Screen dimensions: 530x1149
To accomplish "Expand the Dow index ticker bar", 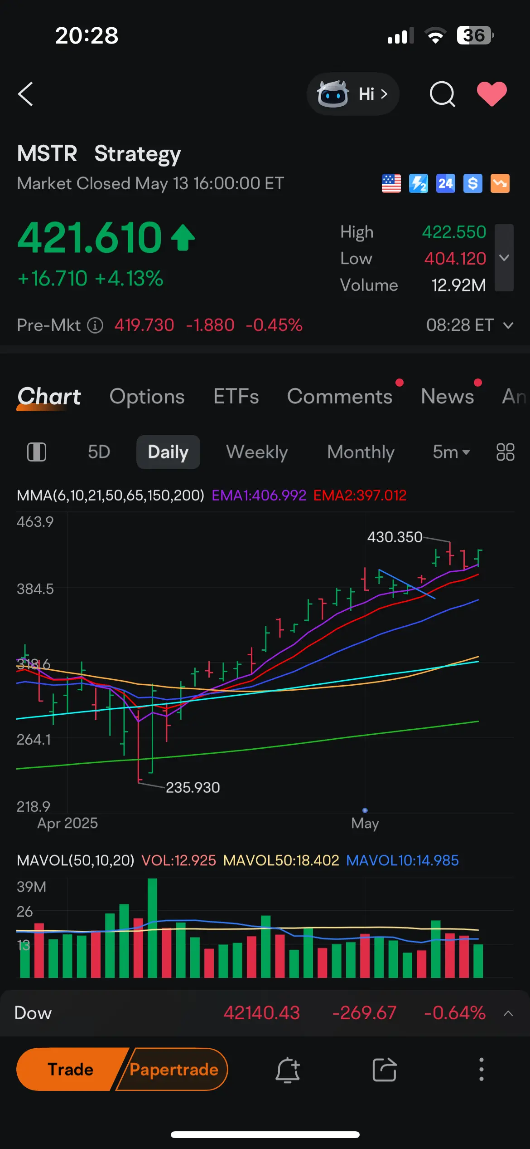I will click(x=508, y=1013).
